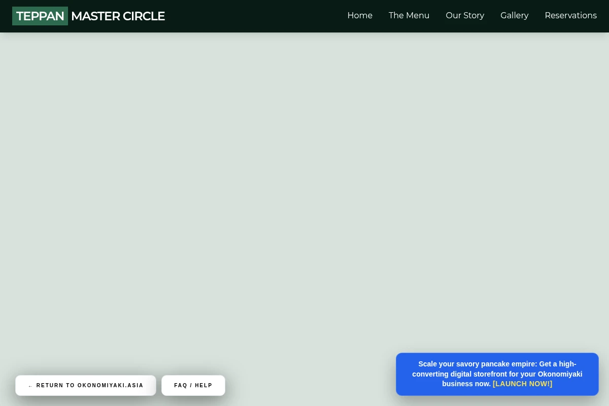
Task: Open the Our Story nav item
Action: click(x=465, y=15)
